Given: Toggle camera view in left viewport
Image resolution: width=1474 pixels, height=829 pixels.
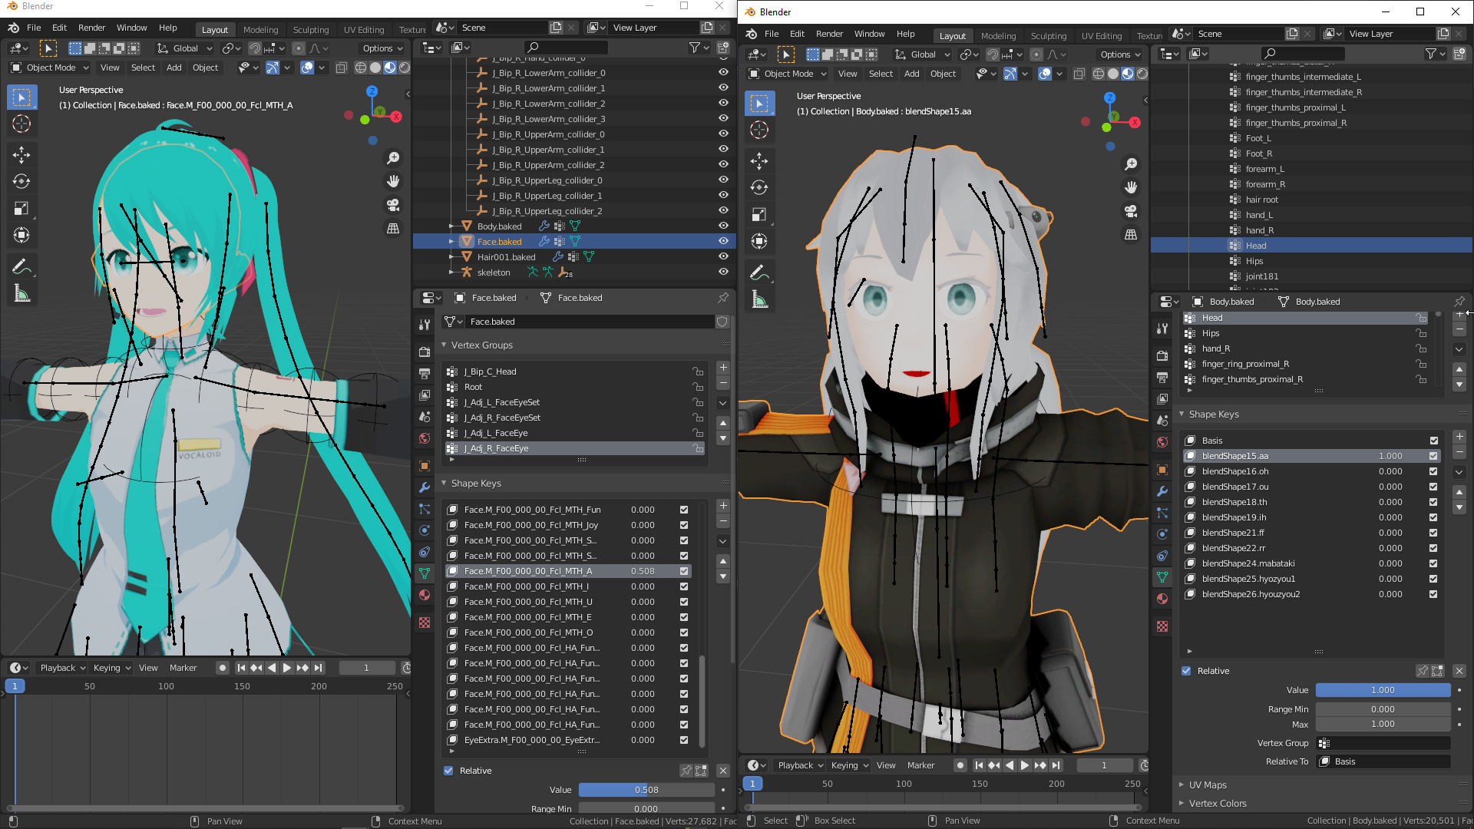Looking at the screenshot, I should tap(393, 205).
